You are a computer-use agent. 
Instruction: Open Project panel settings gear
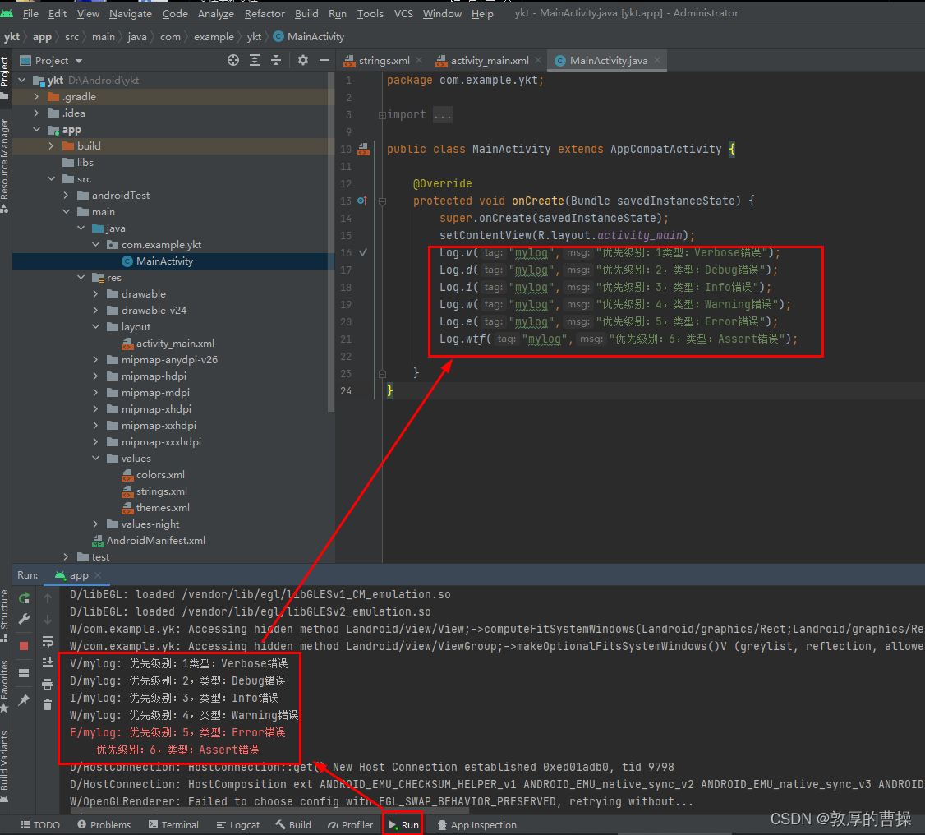tap(302, 60)
